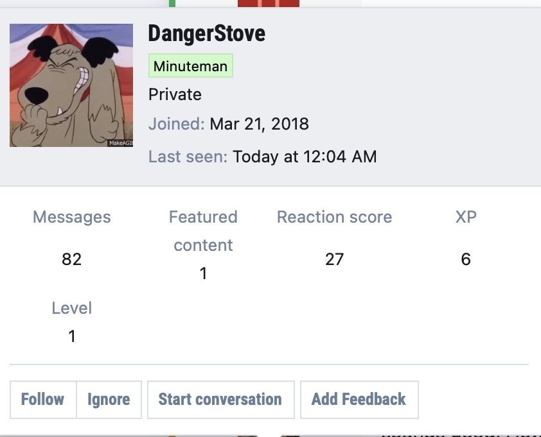Select the Featured content label
Image resolution: width=541 pixels, height=437 pixels.
click(203, 231)
